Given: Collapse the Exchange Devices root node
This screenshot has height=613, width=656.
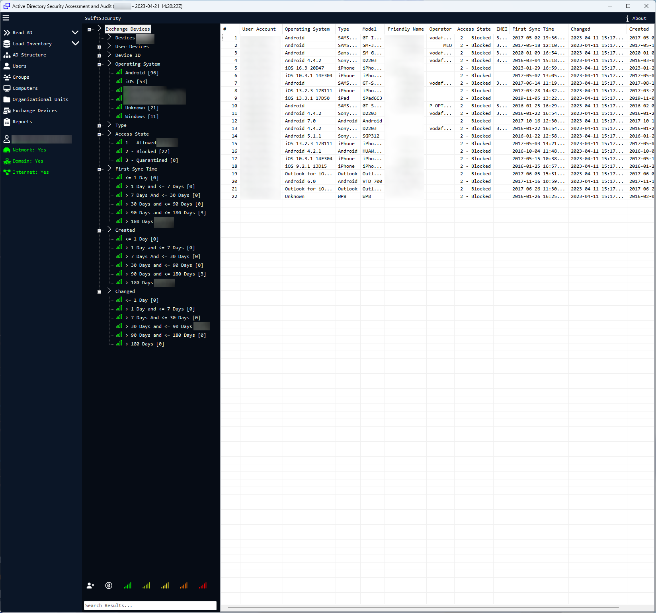Looking at the screenshot, I should [x=89, y=29].
